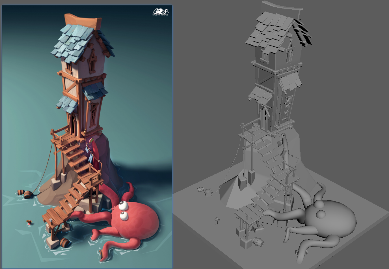The height and width of the screenshot is (269, 389).
Task: Select the colored rendered tower illustration
Action: point(87,136)
